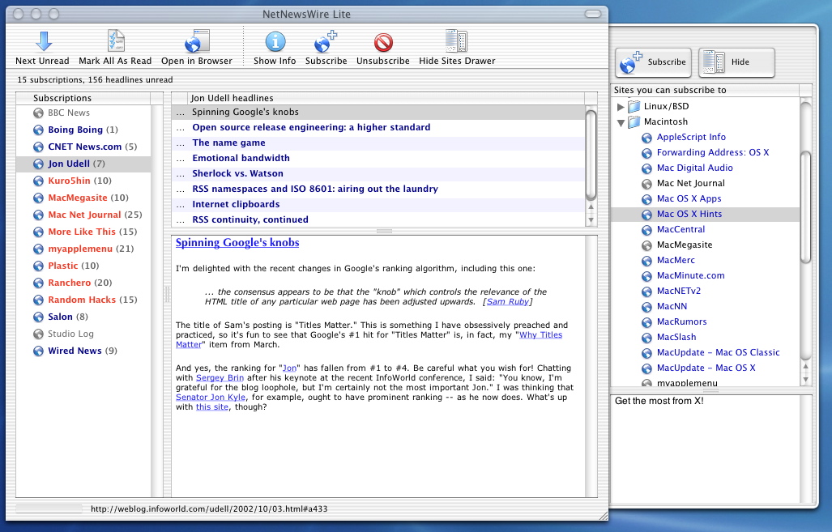The image size is (832, 532).
Task: Open the Sergey Brin link
Action: 220,377
